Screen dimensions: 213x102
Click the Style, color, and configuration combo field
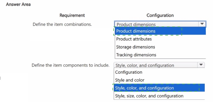point(159,65)
